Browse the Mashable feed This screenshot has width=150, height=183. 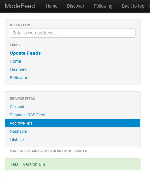18,131
